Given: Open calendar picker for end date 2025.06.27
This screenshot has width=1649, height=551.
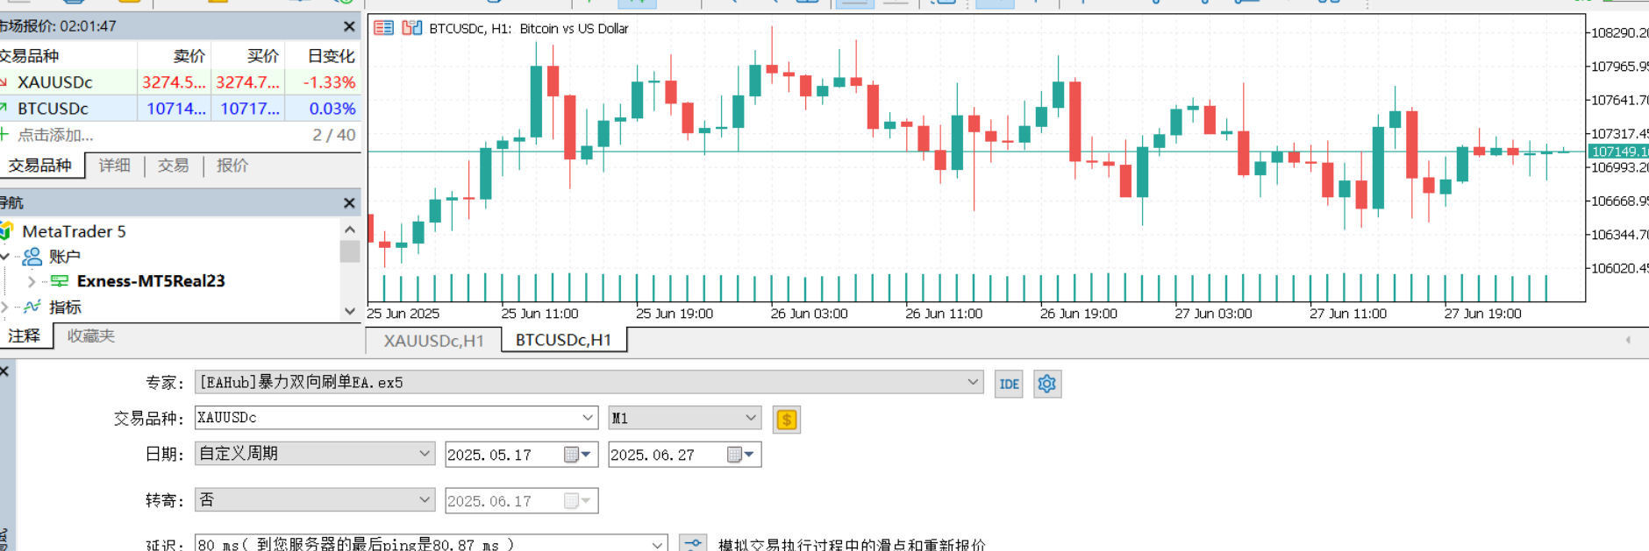Looking at the screenshot, I should pyautogui.click(x=740, y=455).
